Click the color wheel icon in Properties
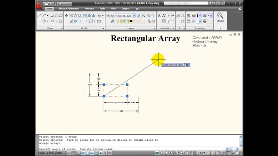Image resolution: width=278 pixels, height=156 pixels. coord(194,16)
